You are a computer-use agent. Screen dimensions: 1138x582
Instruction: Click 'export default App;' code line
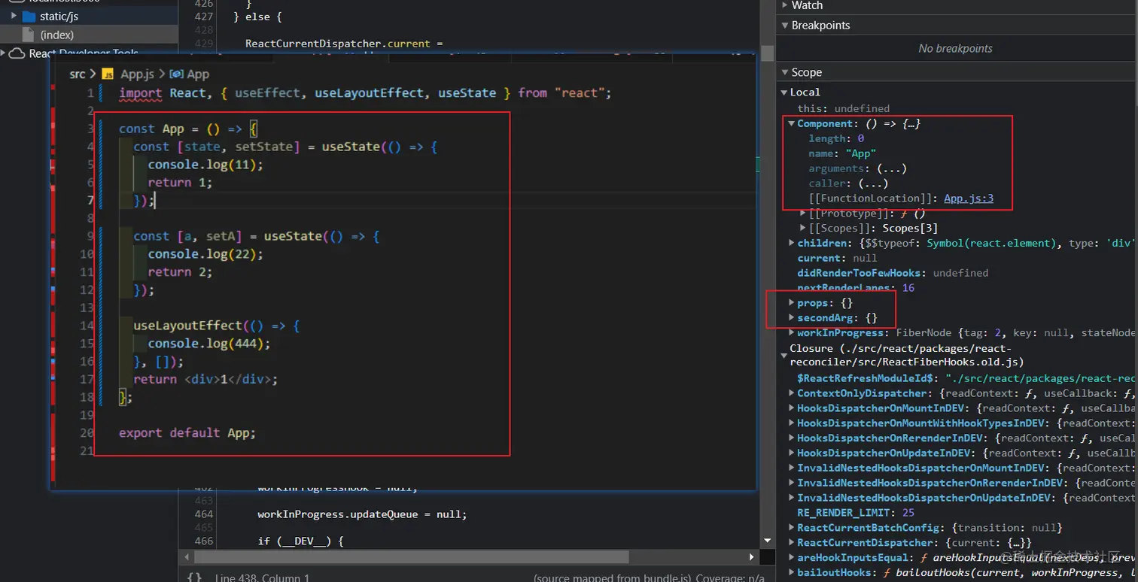(187, 432)
